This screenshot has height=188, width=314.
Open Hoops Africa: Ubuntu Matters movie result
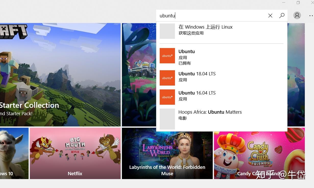tap(222, 119)
